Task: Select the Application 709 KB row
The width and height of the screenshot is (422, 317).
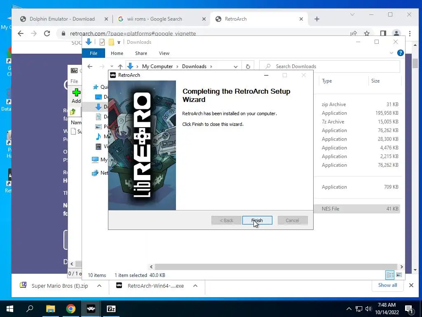Action: (x=357, y=187)
